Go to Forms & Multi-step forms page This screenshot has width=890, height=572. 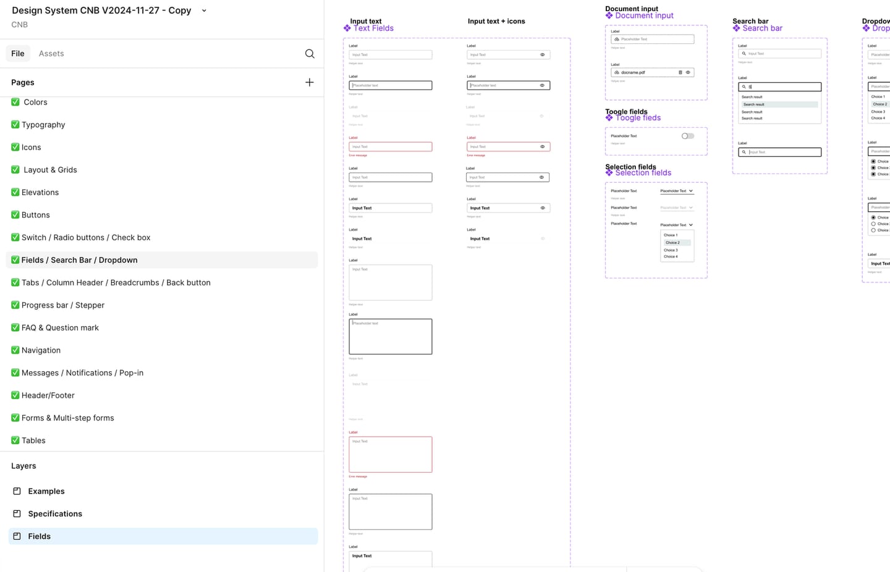(x=162, y=418)
